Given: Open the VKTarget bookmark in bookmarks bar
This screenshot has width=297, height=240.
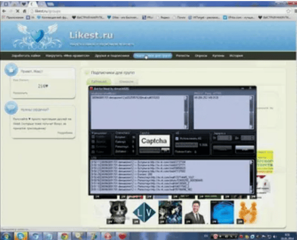Looking at the screenshot, I should point(204,17).
